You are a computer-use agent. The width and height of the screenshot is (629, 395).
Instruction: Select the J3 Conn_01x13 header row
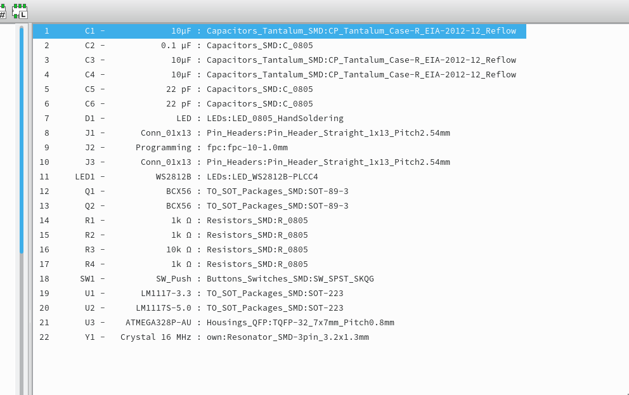(x=280, y=162)
